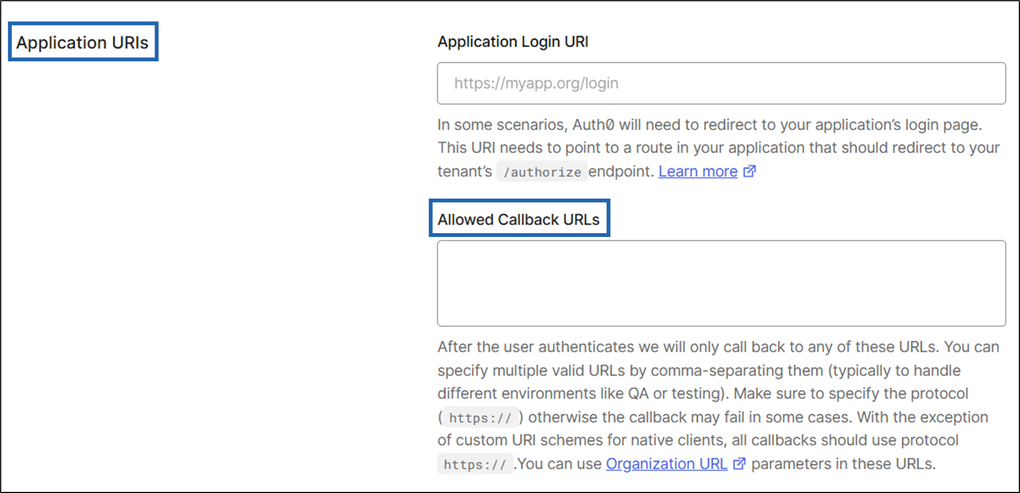
Task: Click the Application Login URI label
Action: coord(513,42)
